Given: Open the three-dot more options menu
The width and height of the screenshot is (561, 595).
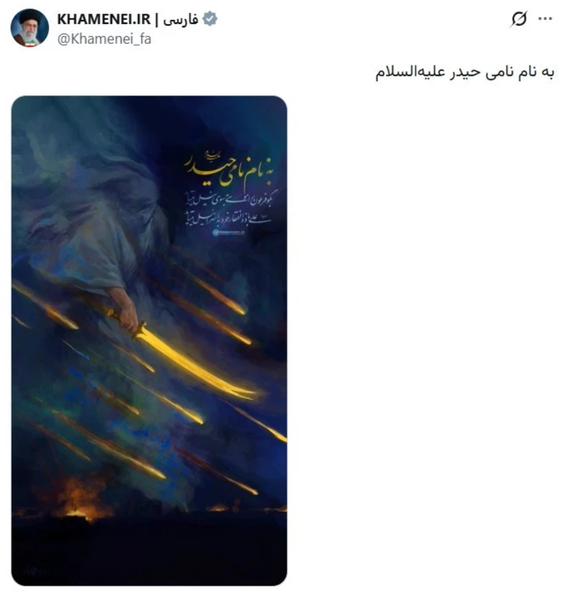Looking at the screenshot, I should pos(545,18).
